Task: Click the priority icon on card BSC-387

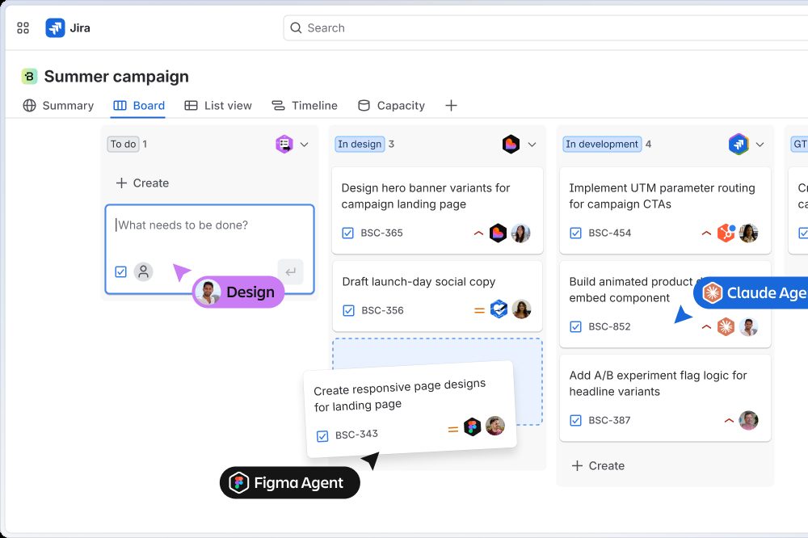Action: coord(729,421)
